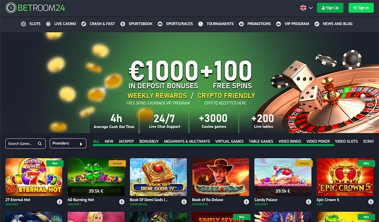Expand the language selector with UK flag

306,8
